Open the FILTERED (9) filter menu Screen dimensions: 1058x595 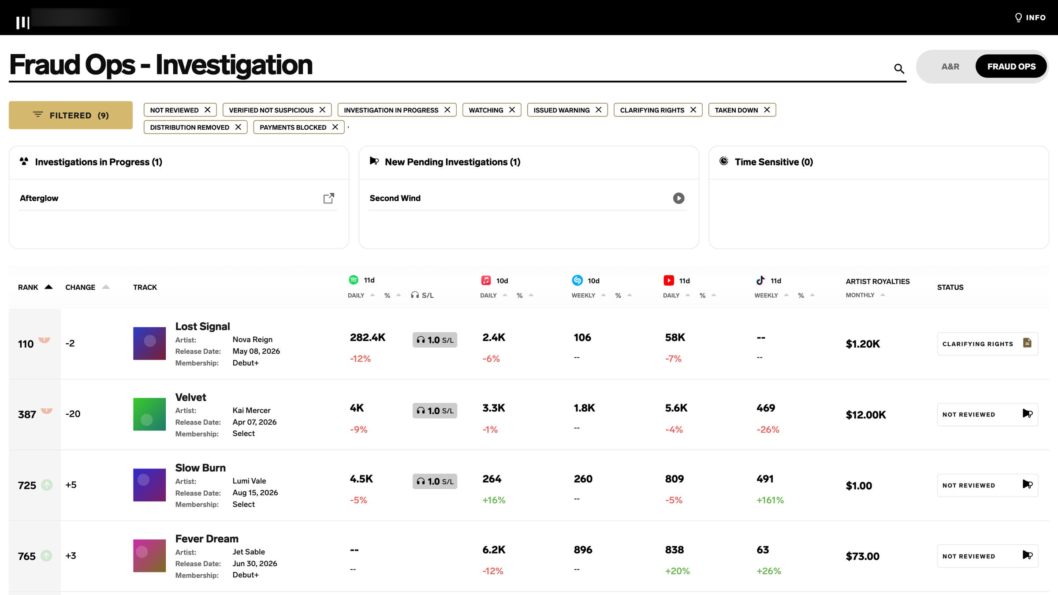point(71,115)
